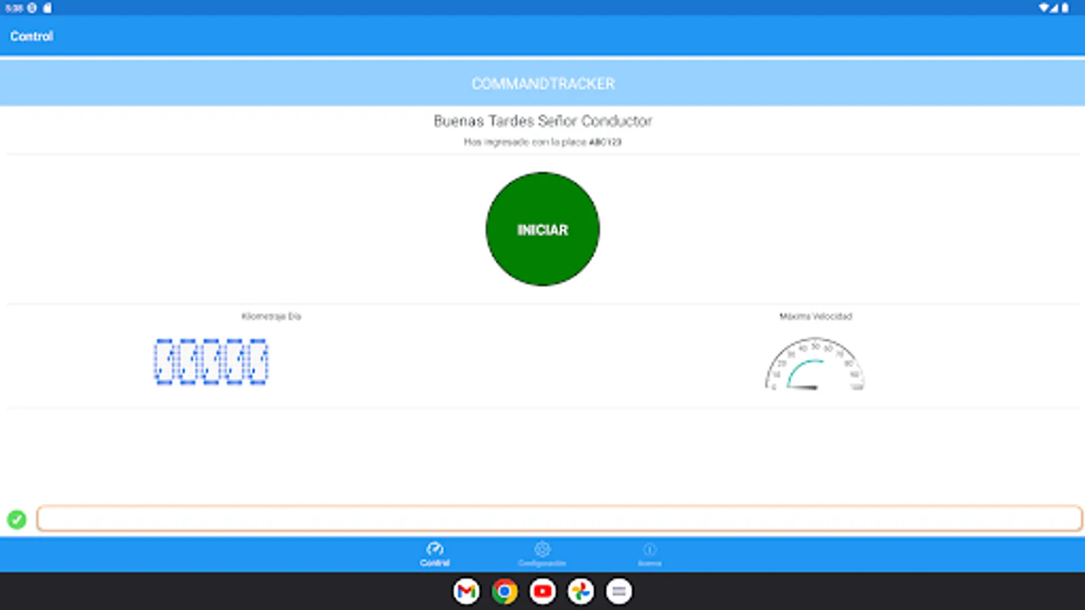This screenshot has height=610, width=1085.
Task: Click the "Has ingresado con la placa" line
Action: tap(542, 142)
